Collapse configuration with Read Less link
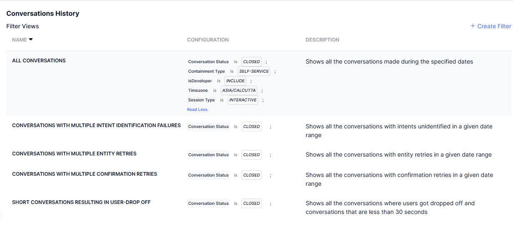Viewport: 513px width, 226px height. tap(197, 110)
